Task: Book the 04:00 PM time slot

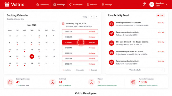Action: 80,64
